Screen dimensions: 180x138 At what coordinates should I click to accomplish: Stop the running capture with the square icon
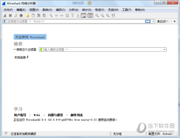coord(10,15)
